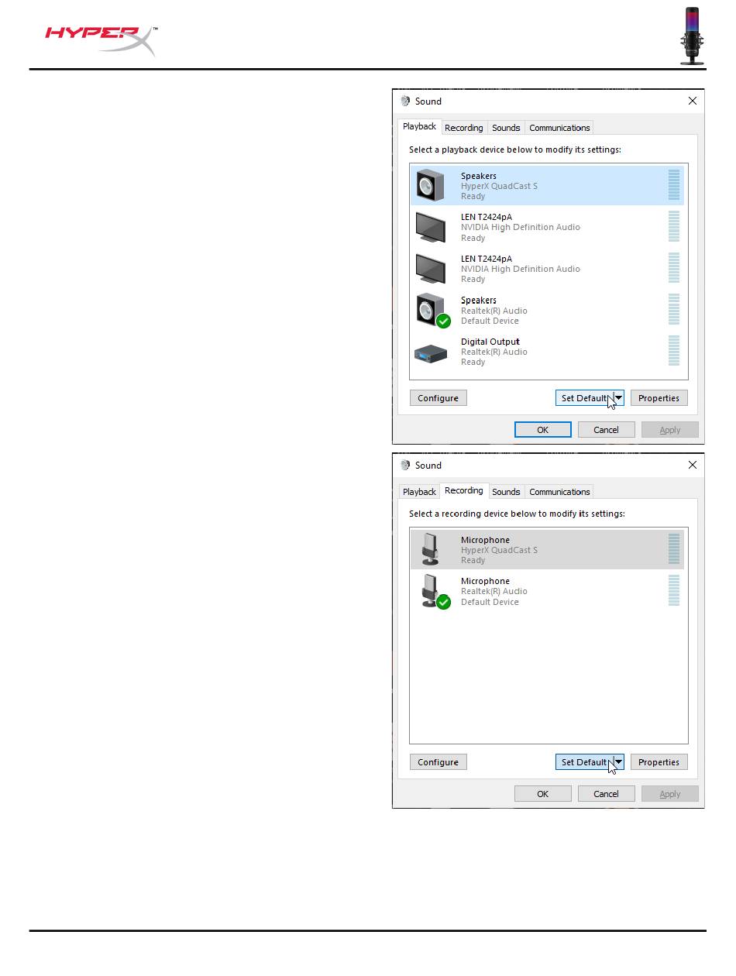The height and width of the screenshot is (976, 736).
Task: Click the "Digital Output" device name
Action: point(490,342)
